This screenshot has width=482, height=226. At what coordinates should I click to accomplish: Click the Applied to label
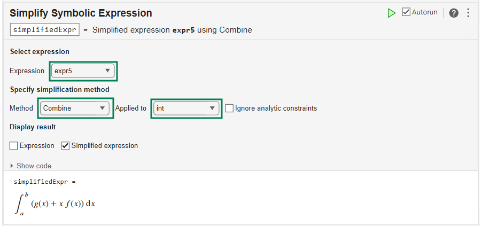click(x=131, y=108)
